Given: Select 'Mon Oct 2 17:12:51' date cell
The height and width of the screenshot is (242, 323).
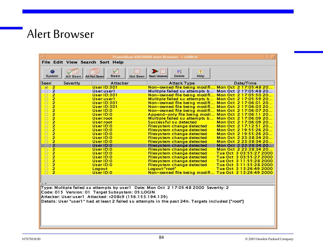Looking at the screenshot, I should [x=244, y=126].
